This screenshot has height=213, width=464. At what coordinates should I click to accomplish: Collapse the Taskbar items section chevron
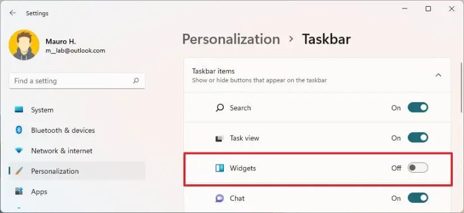pos(439,76)
